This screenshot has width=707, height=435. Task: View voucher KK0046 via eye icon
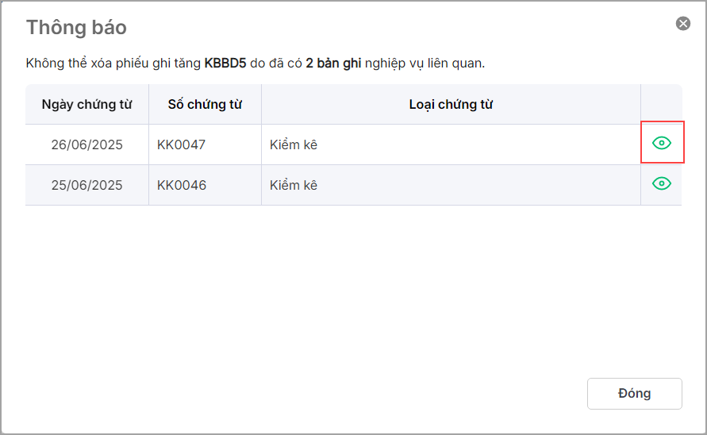tap(661, 183)
